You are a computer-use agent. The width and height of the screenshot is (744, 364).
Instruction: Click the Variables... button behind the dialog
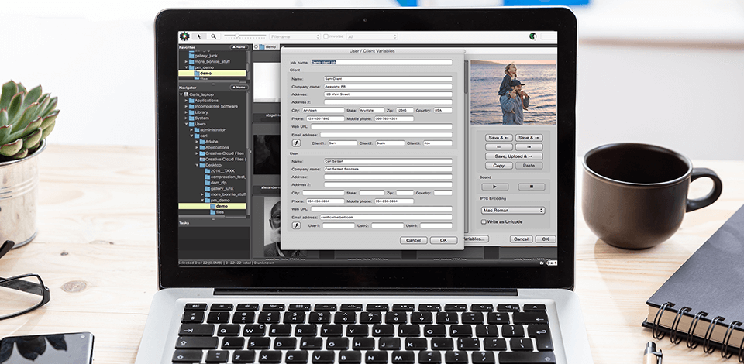point(476,239)
